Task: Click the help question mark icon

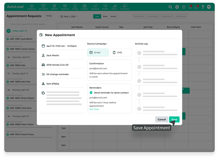Action: tap(203, 7)
